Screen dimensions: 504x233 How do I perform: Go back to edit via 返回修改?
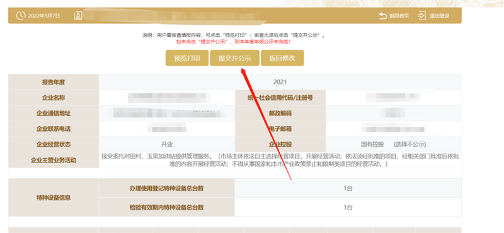(282, 58)
